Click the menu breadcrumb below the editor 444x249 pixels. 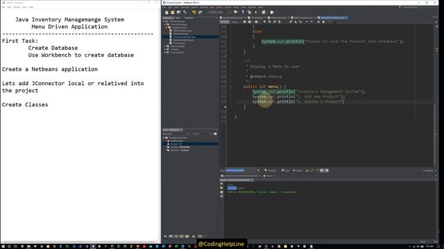(269, 176)
